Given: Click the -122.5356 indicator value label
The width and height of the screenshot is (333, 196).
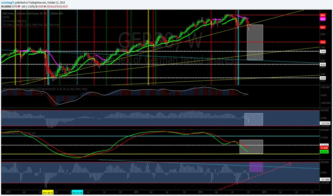Looking at the screenshot, I should point(325,123).
